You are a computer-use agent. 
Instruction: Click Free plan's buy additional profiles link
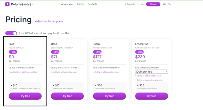(23, 72)
